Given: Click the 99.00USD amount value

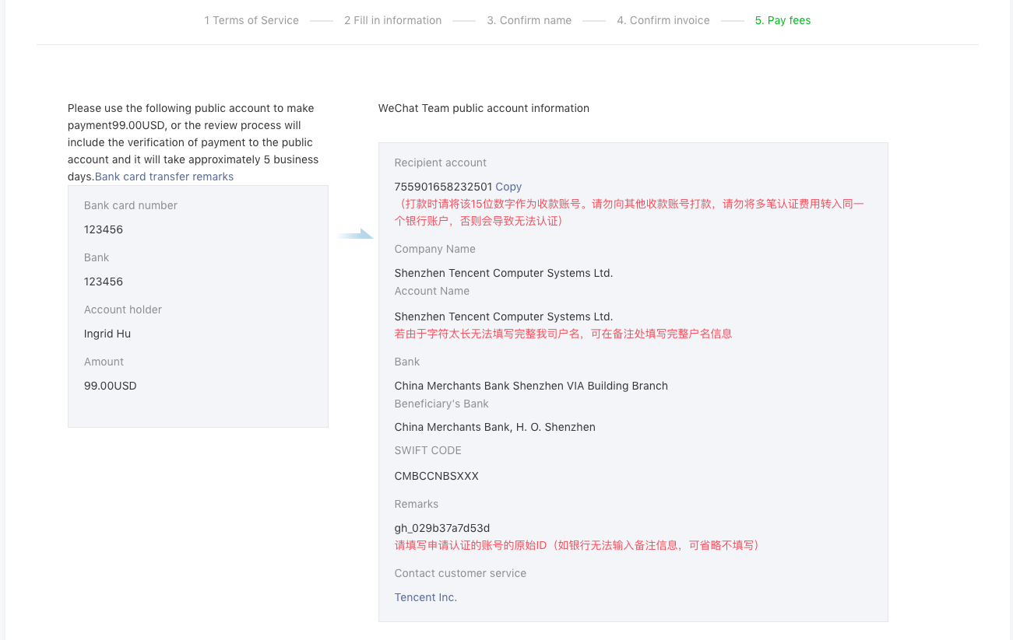Looking at the screenshot, I should [111, 386].
